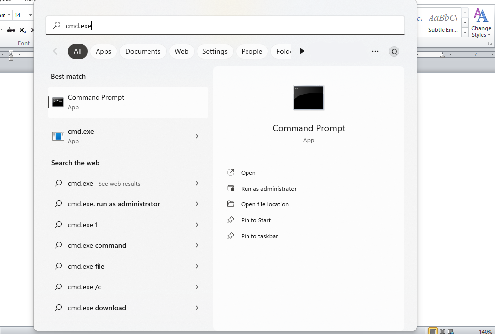Open Change Styles in Word
Image resolution: width=495 pixels, height=334 pixels.
[481, 23]
